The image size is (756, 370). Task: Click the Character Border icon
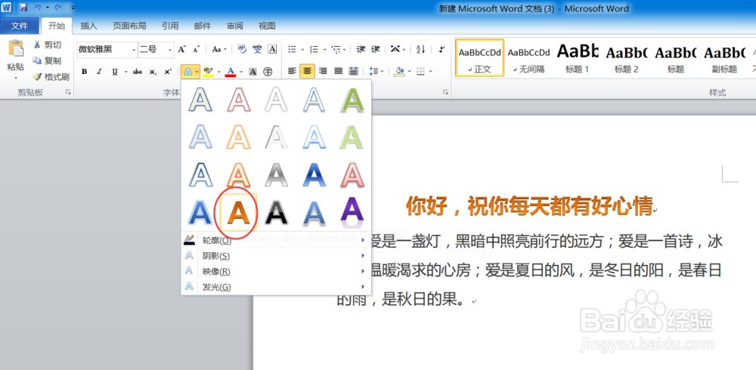272,49
